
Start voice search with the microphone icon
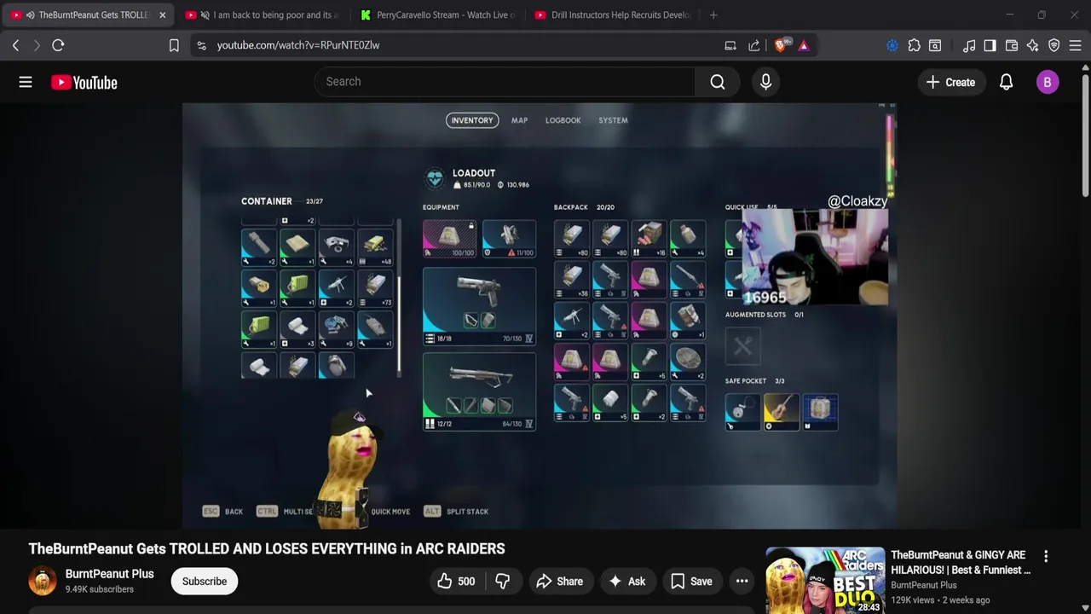click(765, 82)
